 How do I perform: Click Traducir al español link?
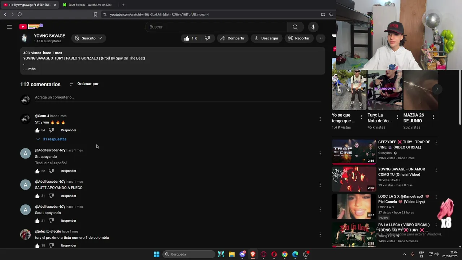point(51,163)
